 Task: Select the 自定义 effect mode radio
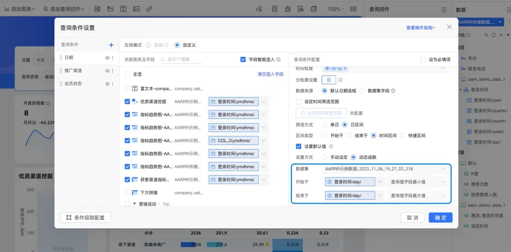177,45
